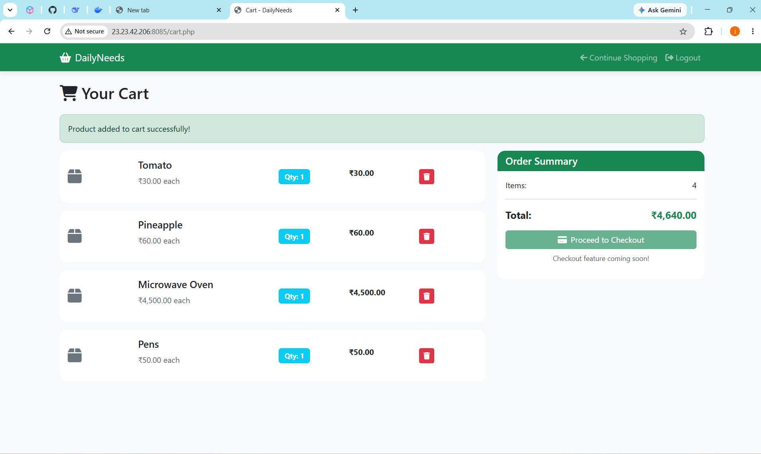
Task: Open the Chrome profile avatar
Action: pyautogui.click(x=735, y=31)
